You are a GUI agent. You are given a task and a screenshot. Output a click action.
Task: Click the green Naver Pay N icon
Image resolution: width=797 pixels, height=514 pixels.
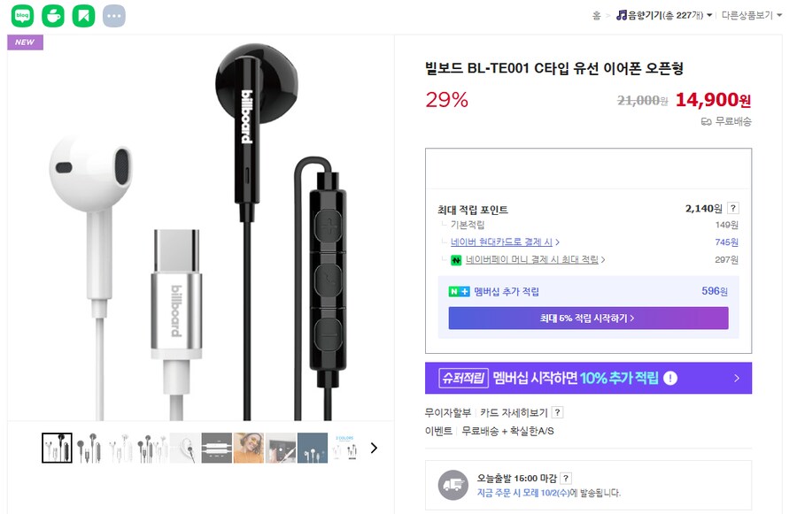455,261
